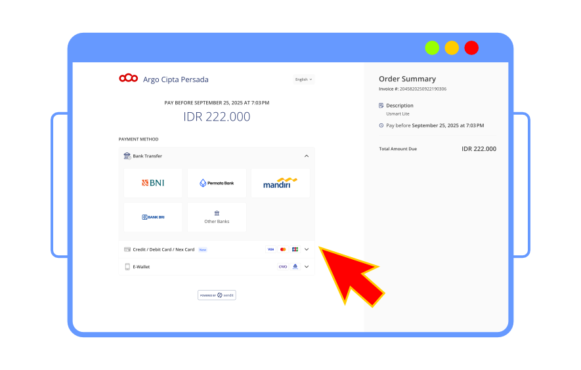The height and width of the screenshot is (370, 581).
Task: Collapse the Bank Transfer section
Action: click(x=306, y=156)
